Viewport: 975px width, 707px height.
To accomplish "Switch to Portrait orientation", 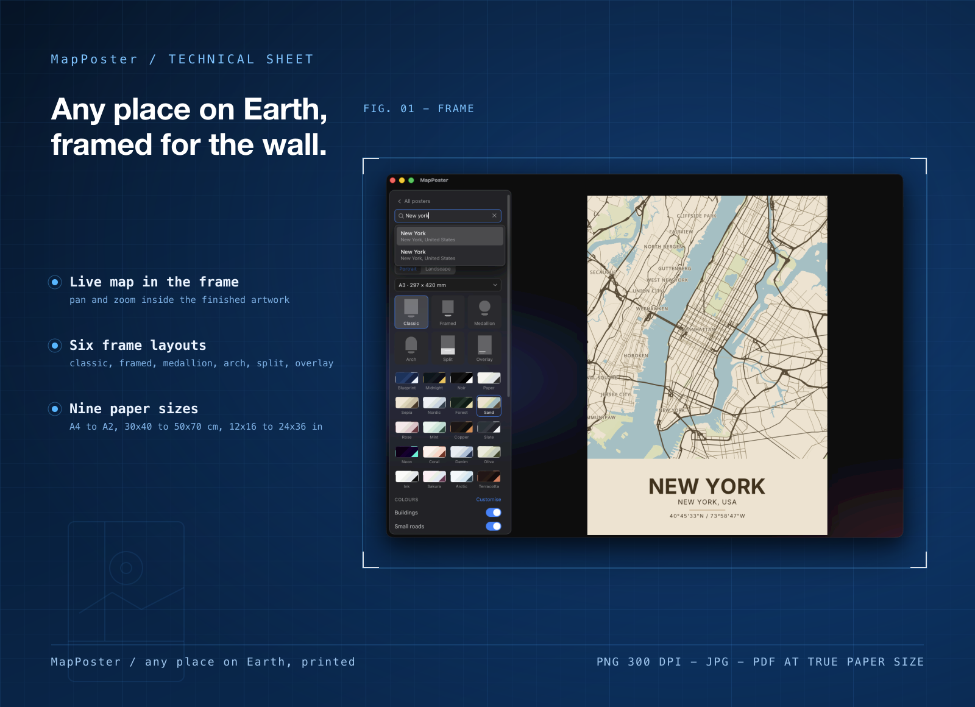I will (408, 269).
